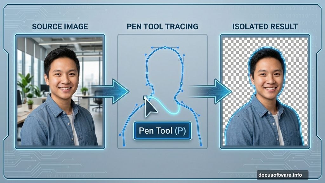Select the PEN TOOL TRACING heading
Viewport: 325px width, 183px height.
(162, 27)
